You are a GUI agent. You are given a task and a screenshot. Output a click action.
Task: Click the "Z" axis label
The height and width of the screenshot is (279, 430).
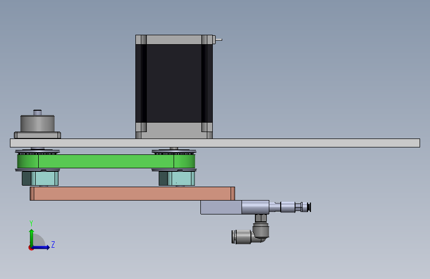tap(53, 244)
